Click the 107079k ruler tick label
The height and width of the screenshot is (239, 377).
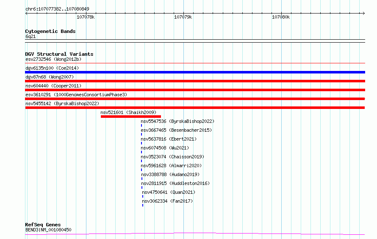(x=183, y=17)
